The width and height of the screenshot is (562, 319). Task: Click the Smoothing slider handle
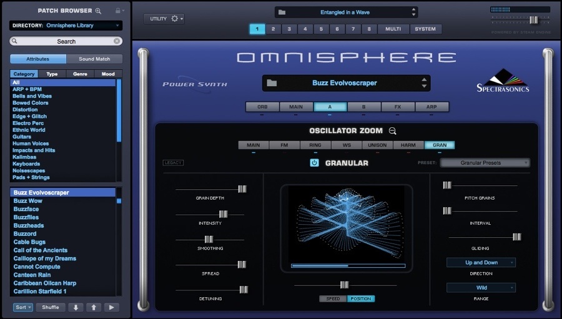tap(209, 239)
